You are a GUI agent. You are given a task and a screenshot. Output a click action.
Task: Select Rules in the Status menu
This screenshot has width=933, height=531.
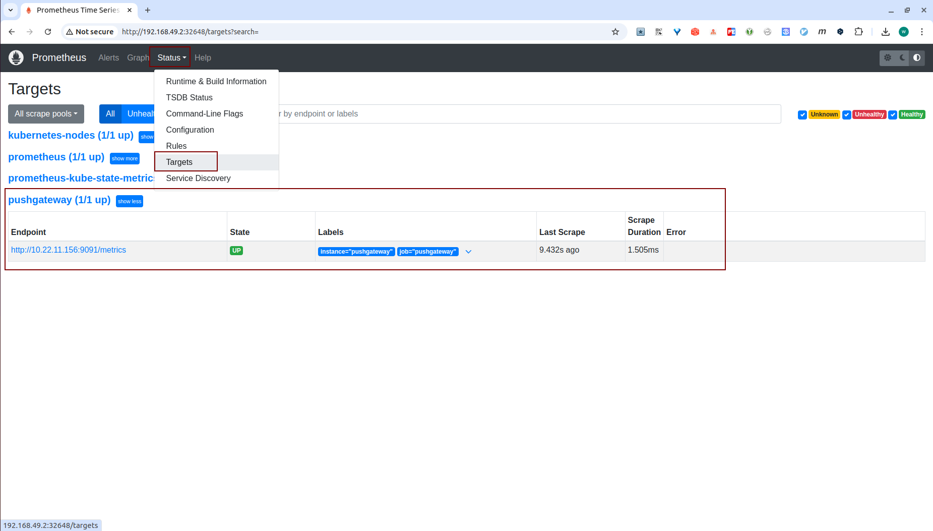[216, 146]
